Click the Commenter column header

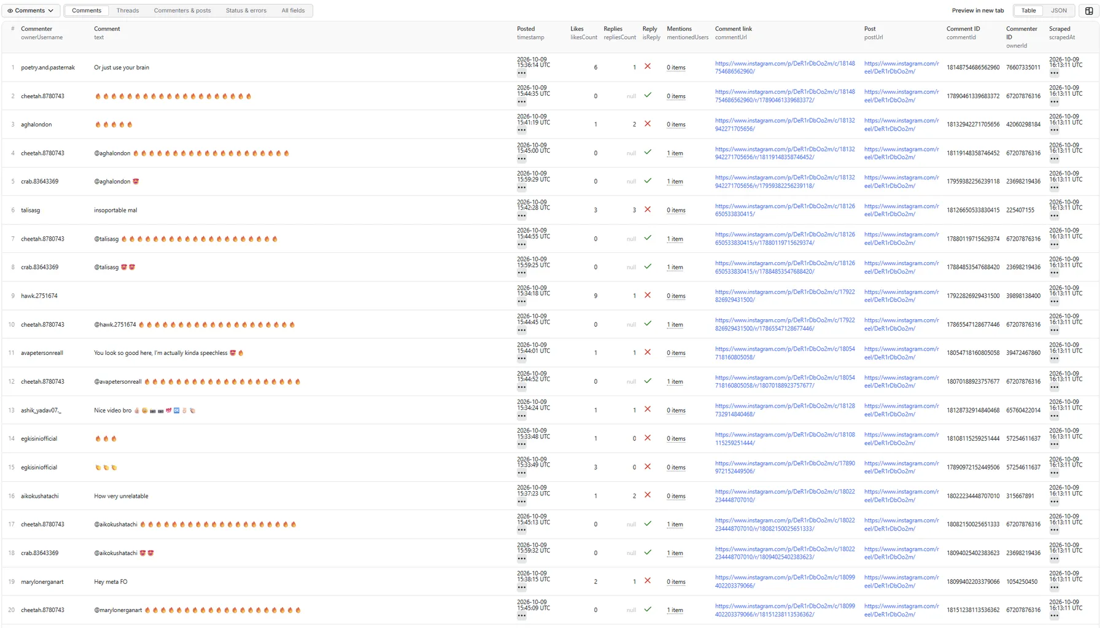36,29
